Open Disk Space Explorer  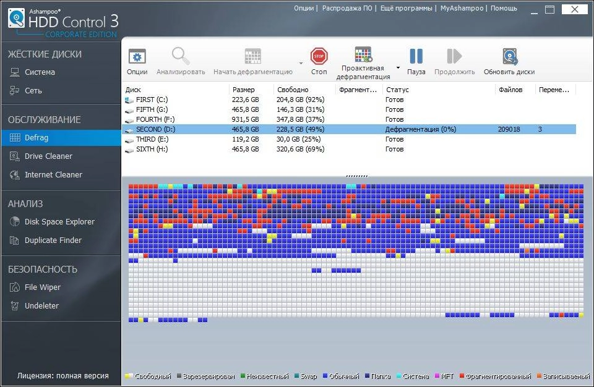tap(61, 221)
